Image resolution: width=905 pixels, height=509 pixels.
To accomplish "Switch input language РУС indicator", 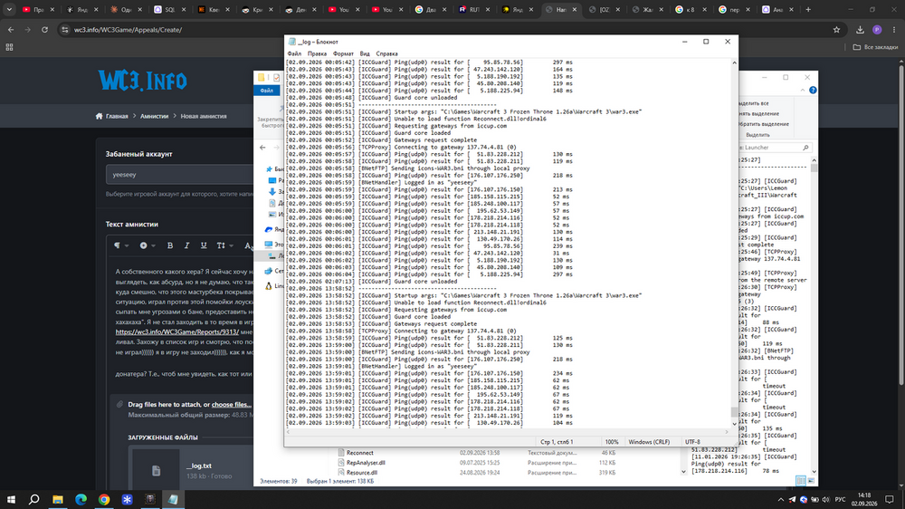I will [841, 500].
